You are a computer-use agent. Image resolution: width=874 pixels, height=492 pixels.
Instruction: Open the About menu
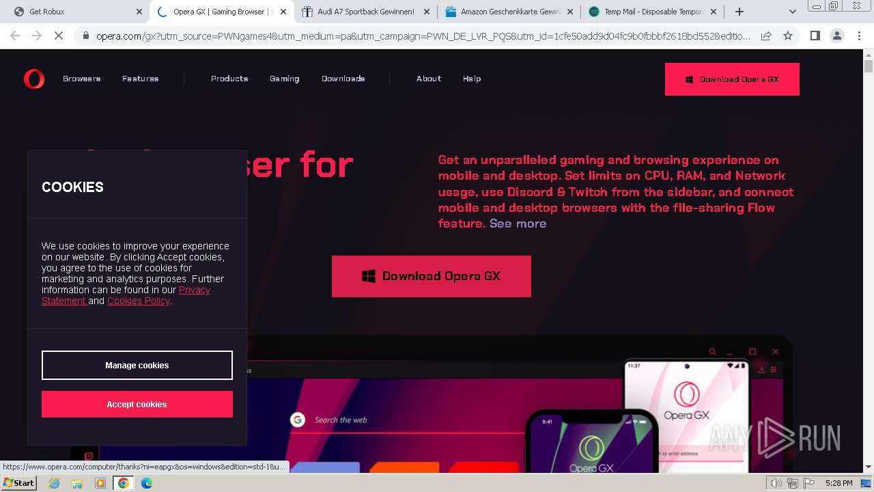429,79
